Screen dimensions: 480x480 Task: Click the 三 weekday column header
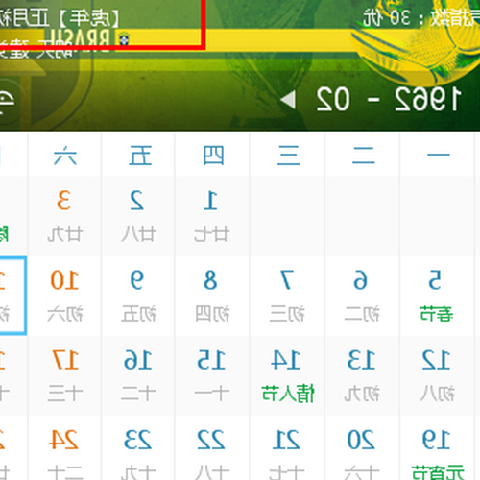click(x=289, y=155)
